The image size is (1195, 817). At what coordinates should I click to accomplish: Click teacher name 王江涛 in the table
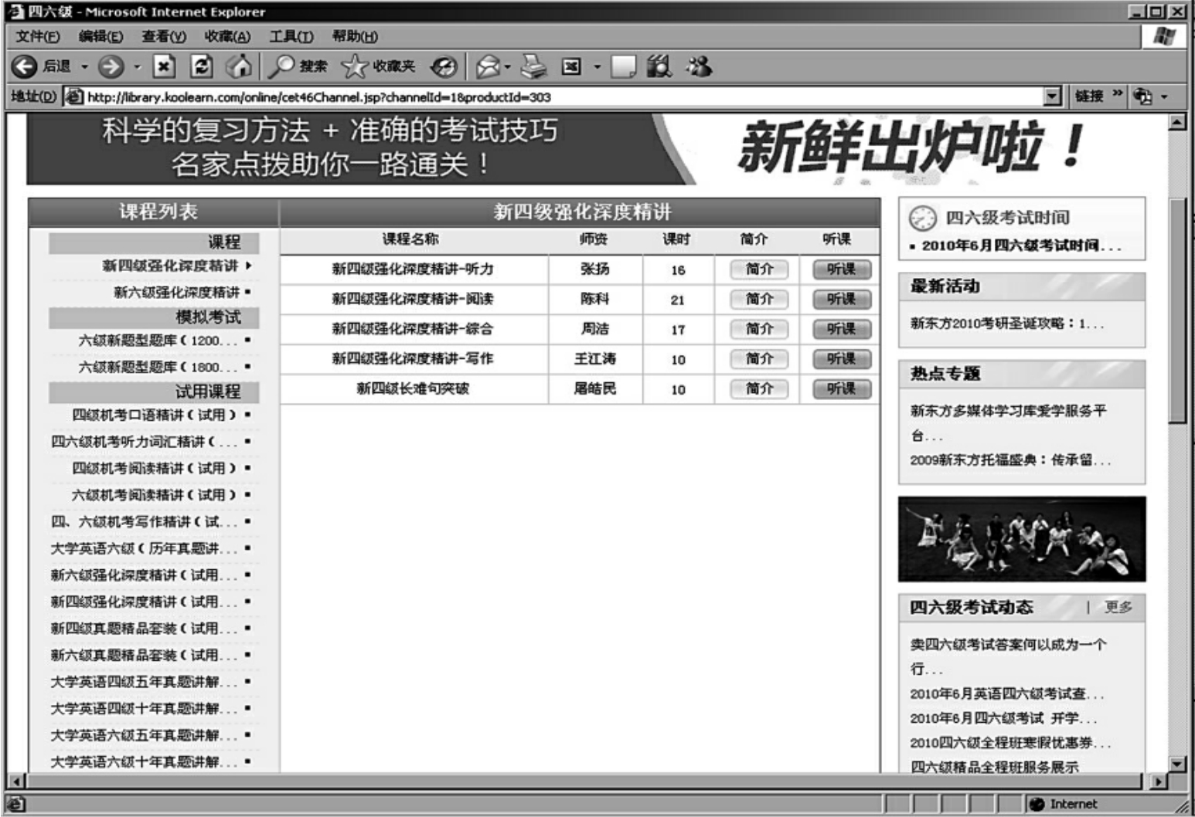tap(595, 359)
